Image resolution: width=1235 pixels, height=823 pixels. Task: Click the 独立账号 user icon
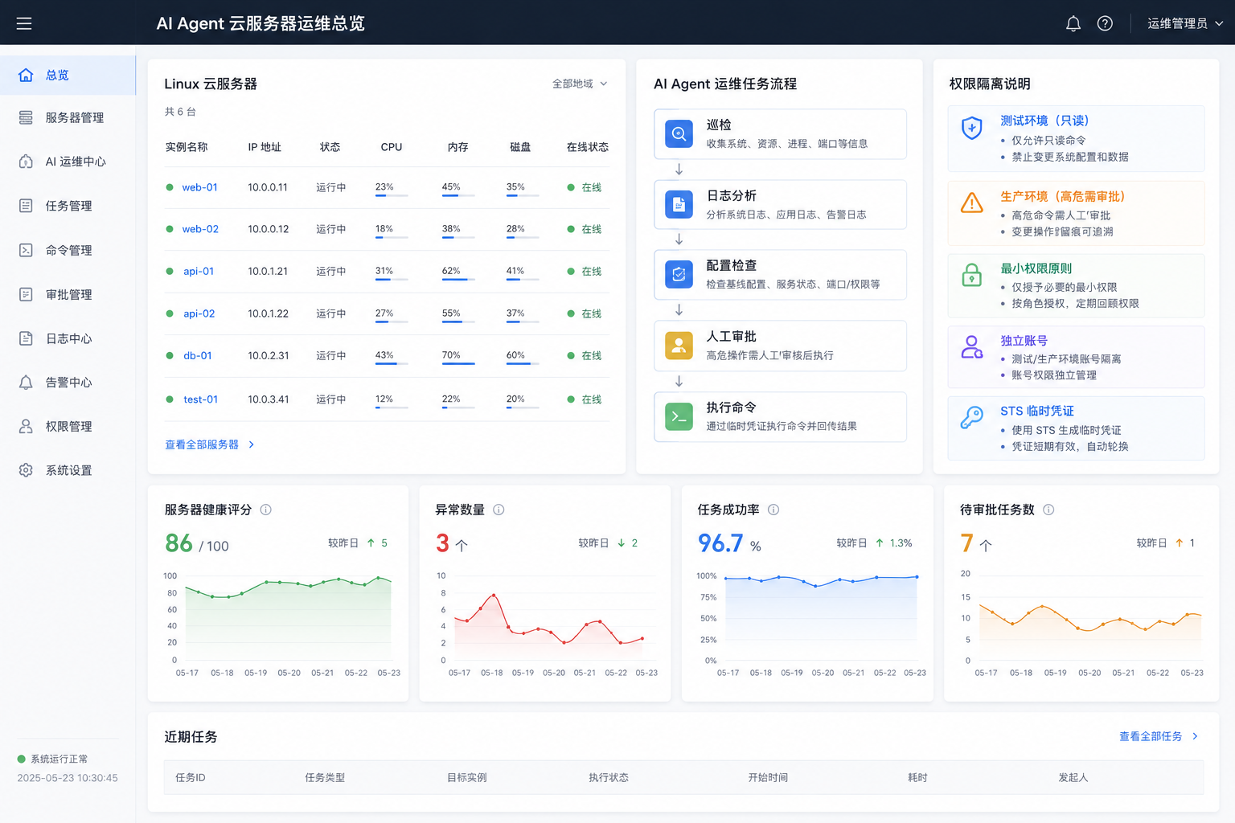point(972,347)
